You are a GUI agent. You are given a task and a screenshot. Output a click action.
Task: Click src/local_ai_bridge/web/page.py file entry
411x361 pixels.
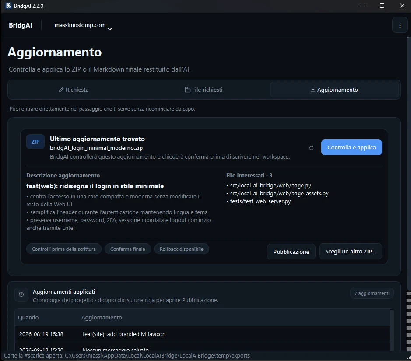[x=270, y=186]
